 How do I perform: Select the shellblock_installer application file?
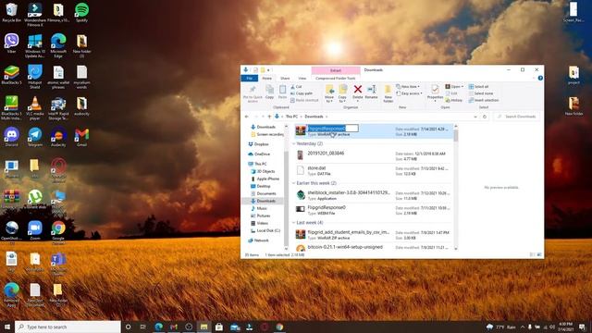tap(373, 195)
